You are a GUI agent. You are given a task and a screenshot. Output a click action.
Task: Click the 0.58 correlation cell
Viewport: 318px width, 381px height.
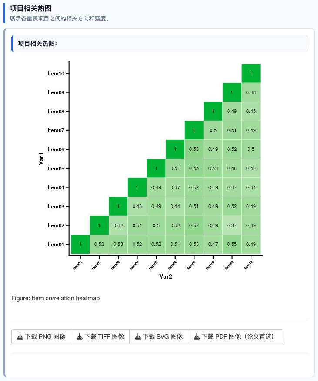click(x=194, y=149)
